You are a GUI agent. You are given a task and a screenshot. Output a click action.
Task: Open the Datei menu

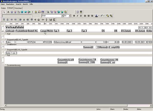coord(3,4)
